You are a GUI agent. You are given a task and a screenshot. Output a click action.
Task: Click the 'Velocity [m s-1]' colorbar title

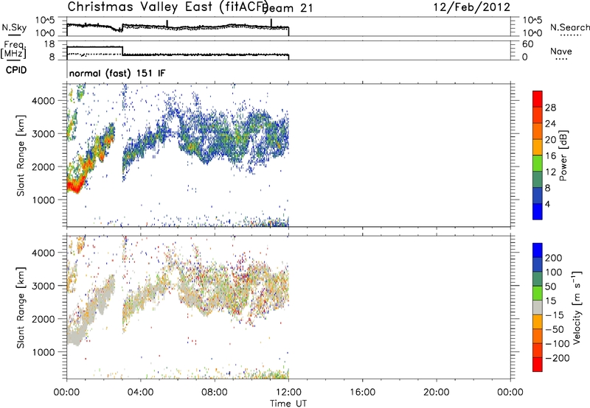[577, 308]
